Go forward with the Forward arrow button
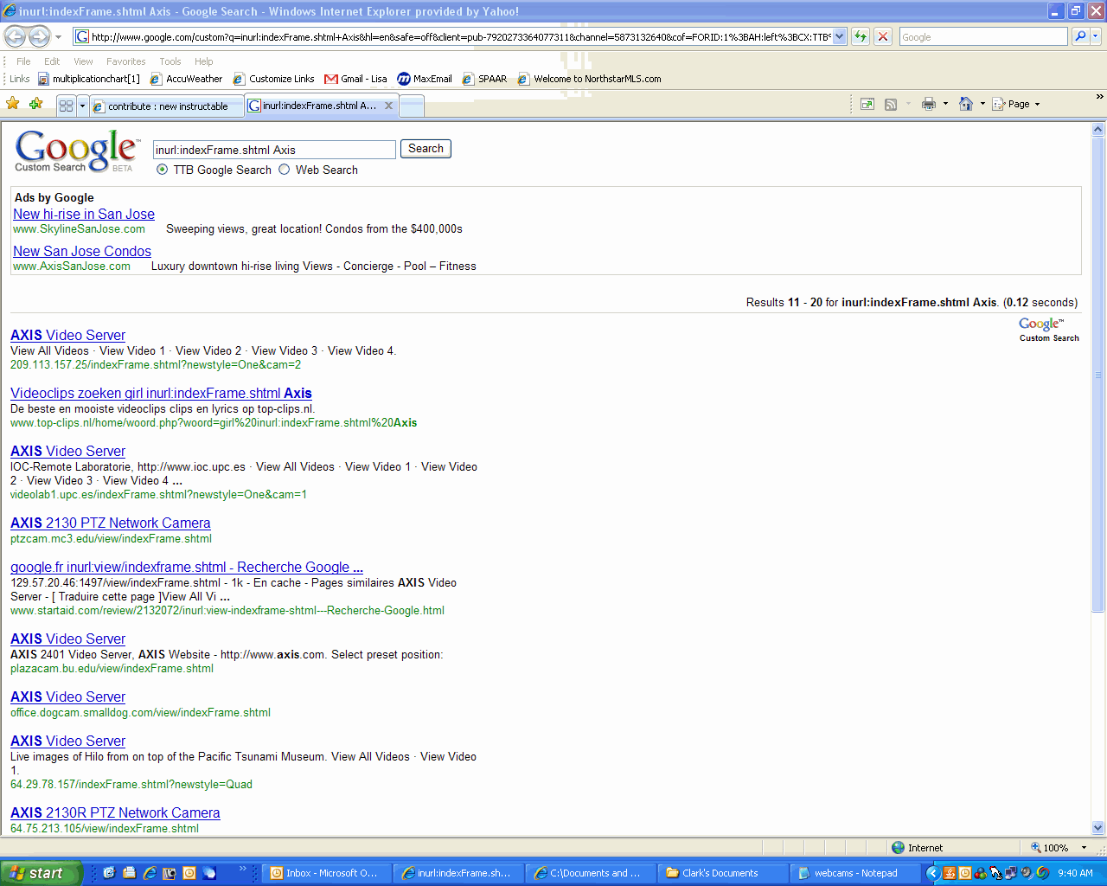 tap(40, 36)
